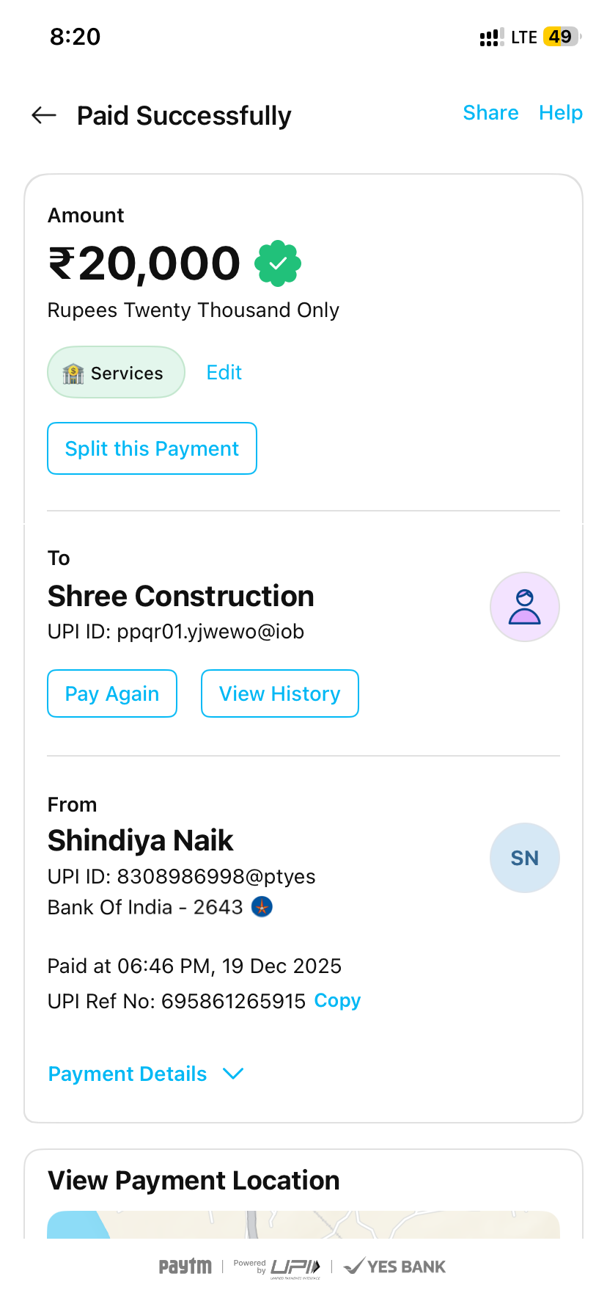Click the chevron beside Payment Details
The width and height of the screenshot is (607, 1315).
pos(233,1074)
